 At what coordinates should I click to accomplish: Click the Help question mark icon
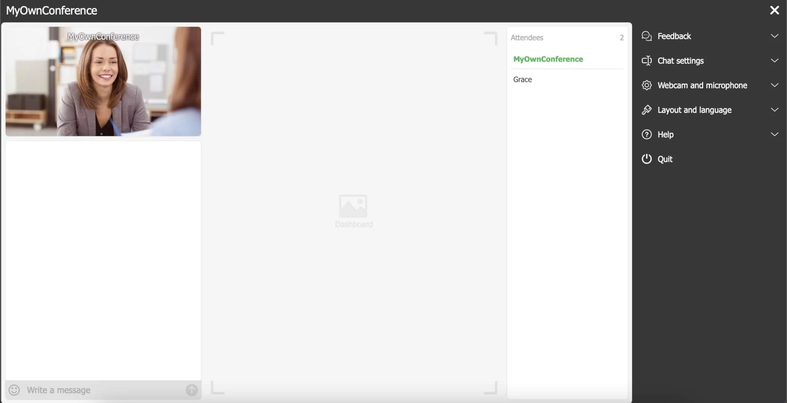(x=646, y=134)
